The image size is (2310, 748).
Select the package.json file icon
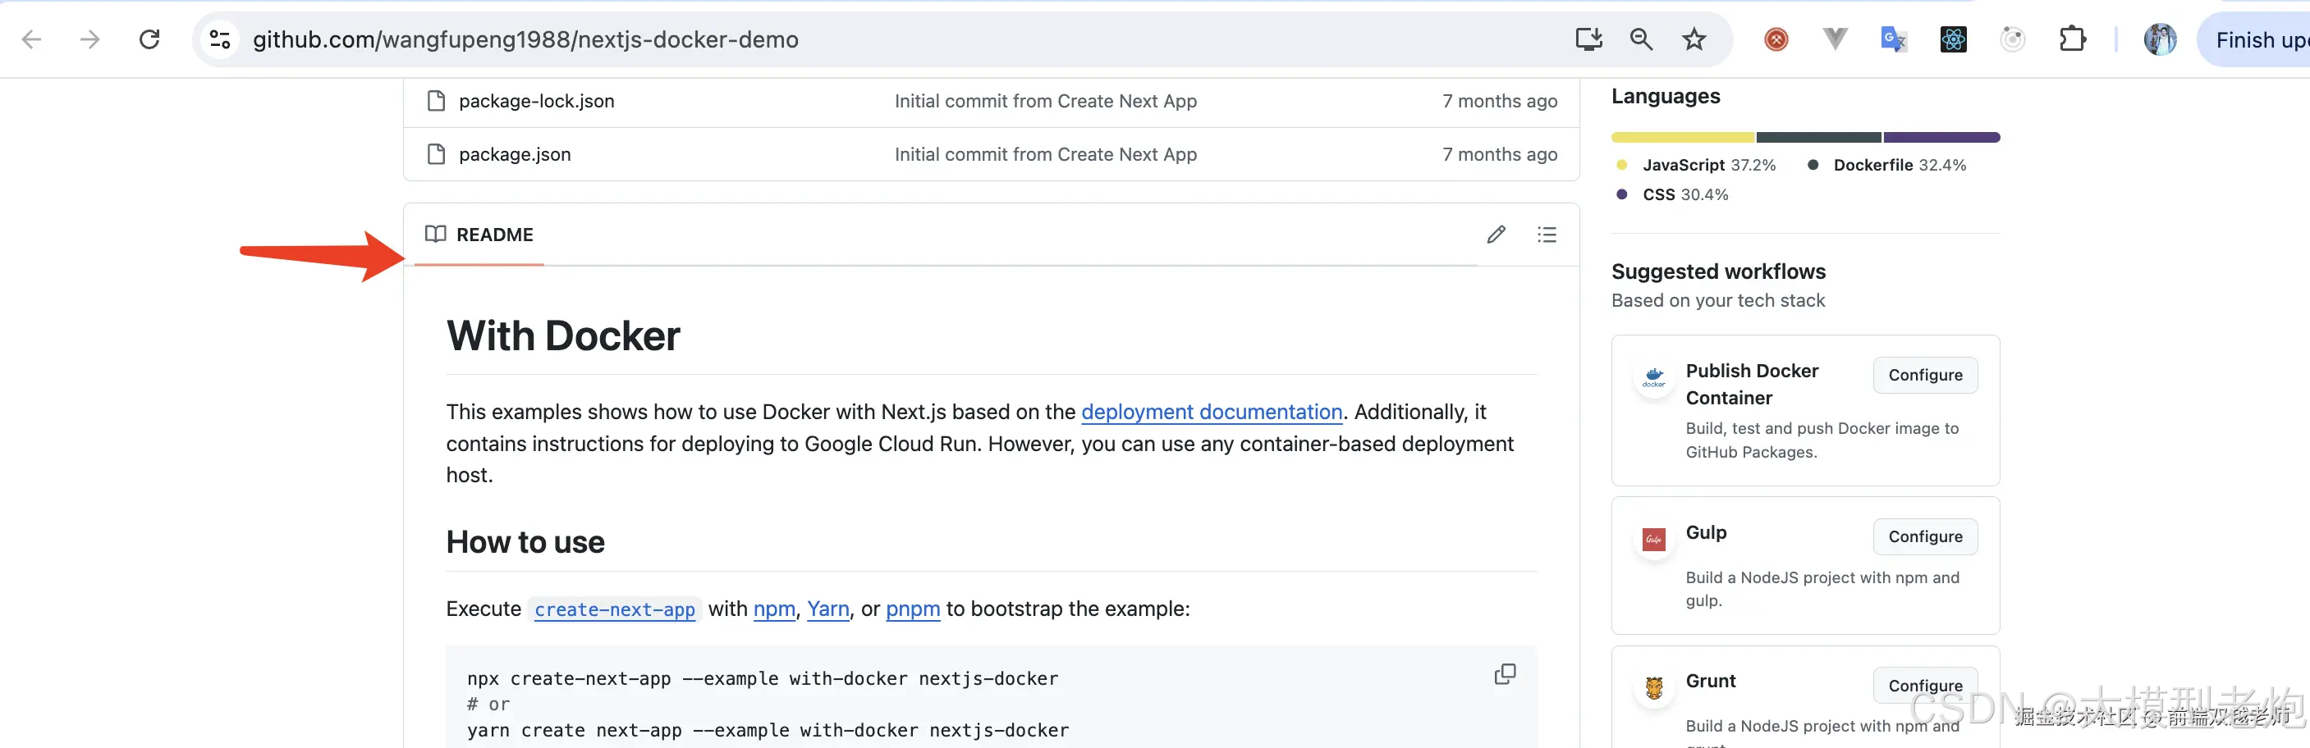(436, 153)
